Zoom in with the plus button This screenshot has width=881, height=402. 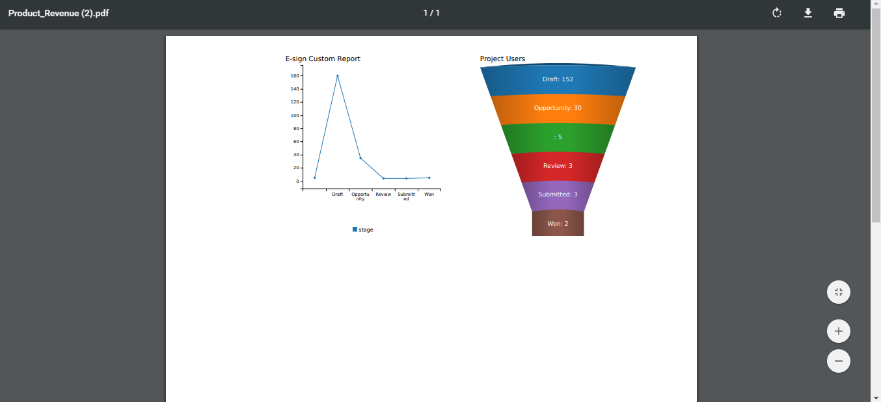tap(838, 332)
